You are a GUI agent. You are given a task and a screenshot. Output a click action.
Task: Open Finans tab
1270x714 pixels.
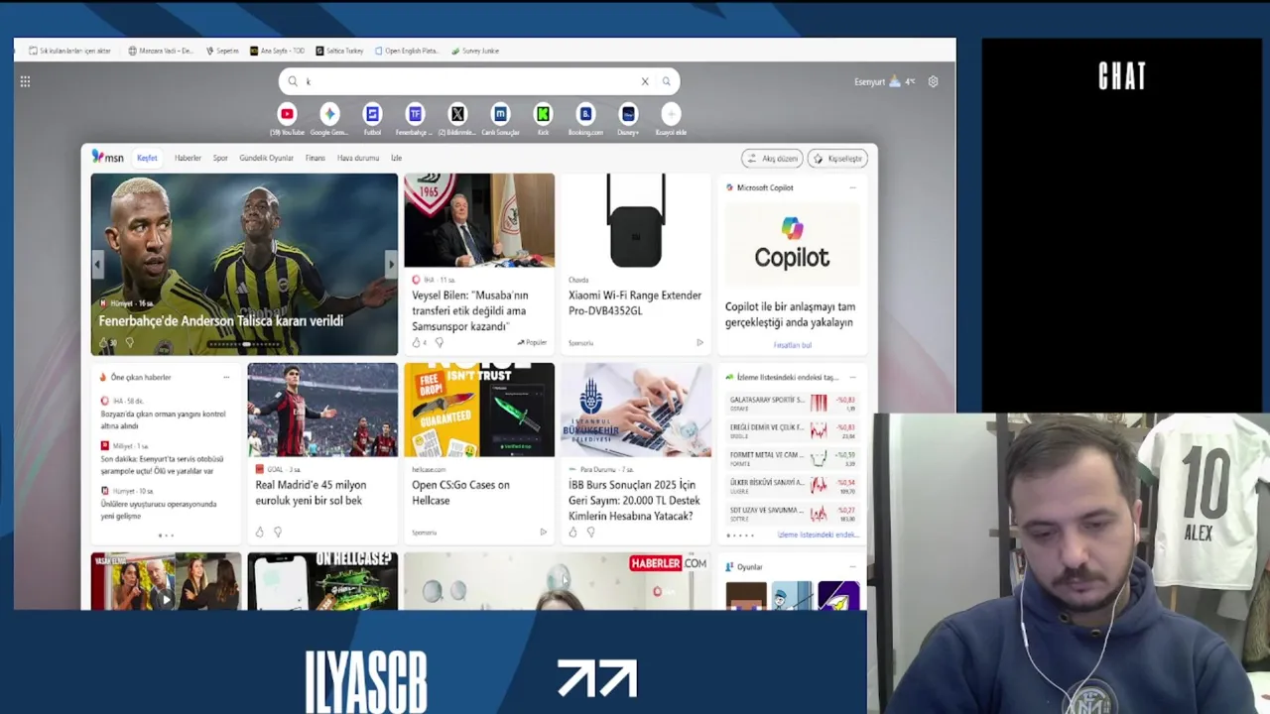tap(316, 158)
